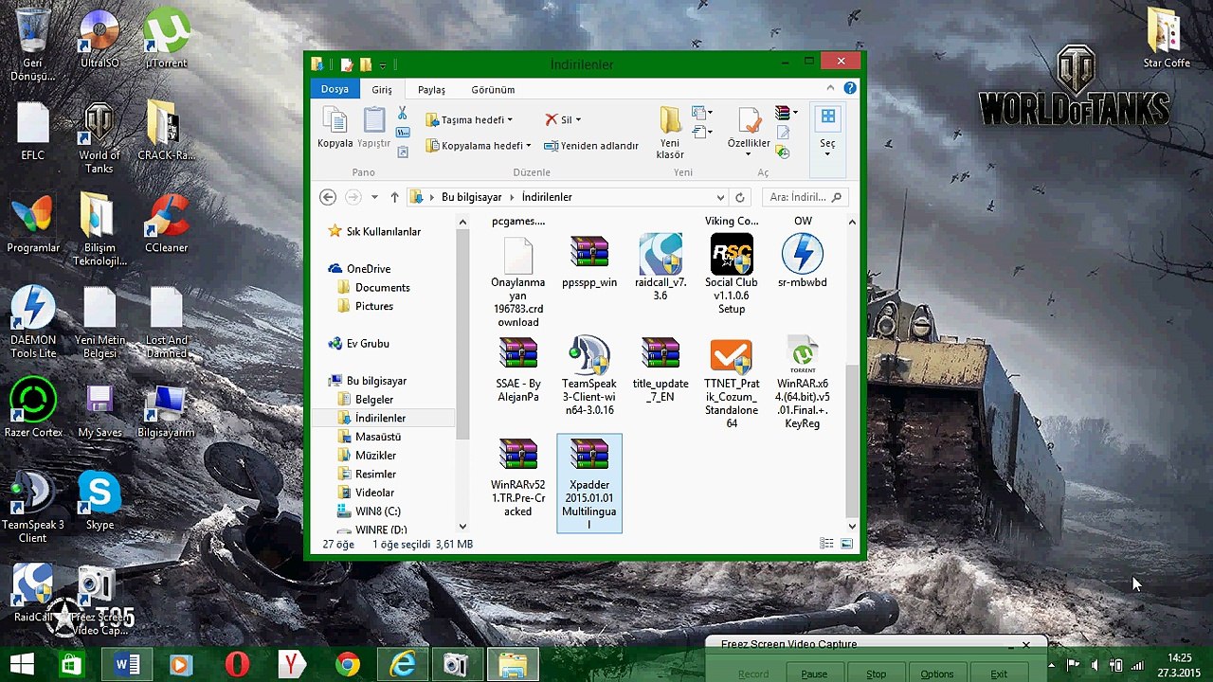Open Ev Grubu in navigation pane

pos(368,344)
